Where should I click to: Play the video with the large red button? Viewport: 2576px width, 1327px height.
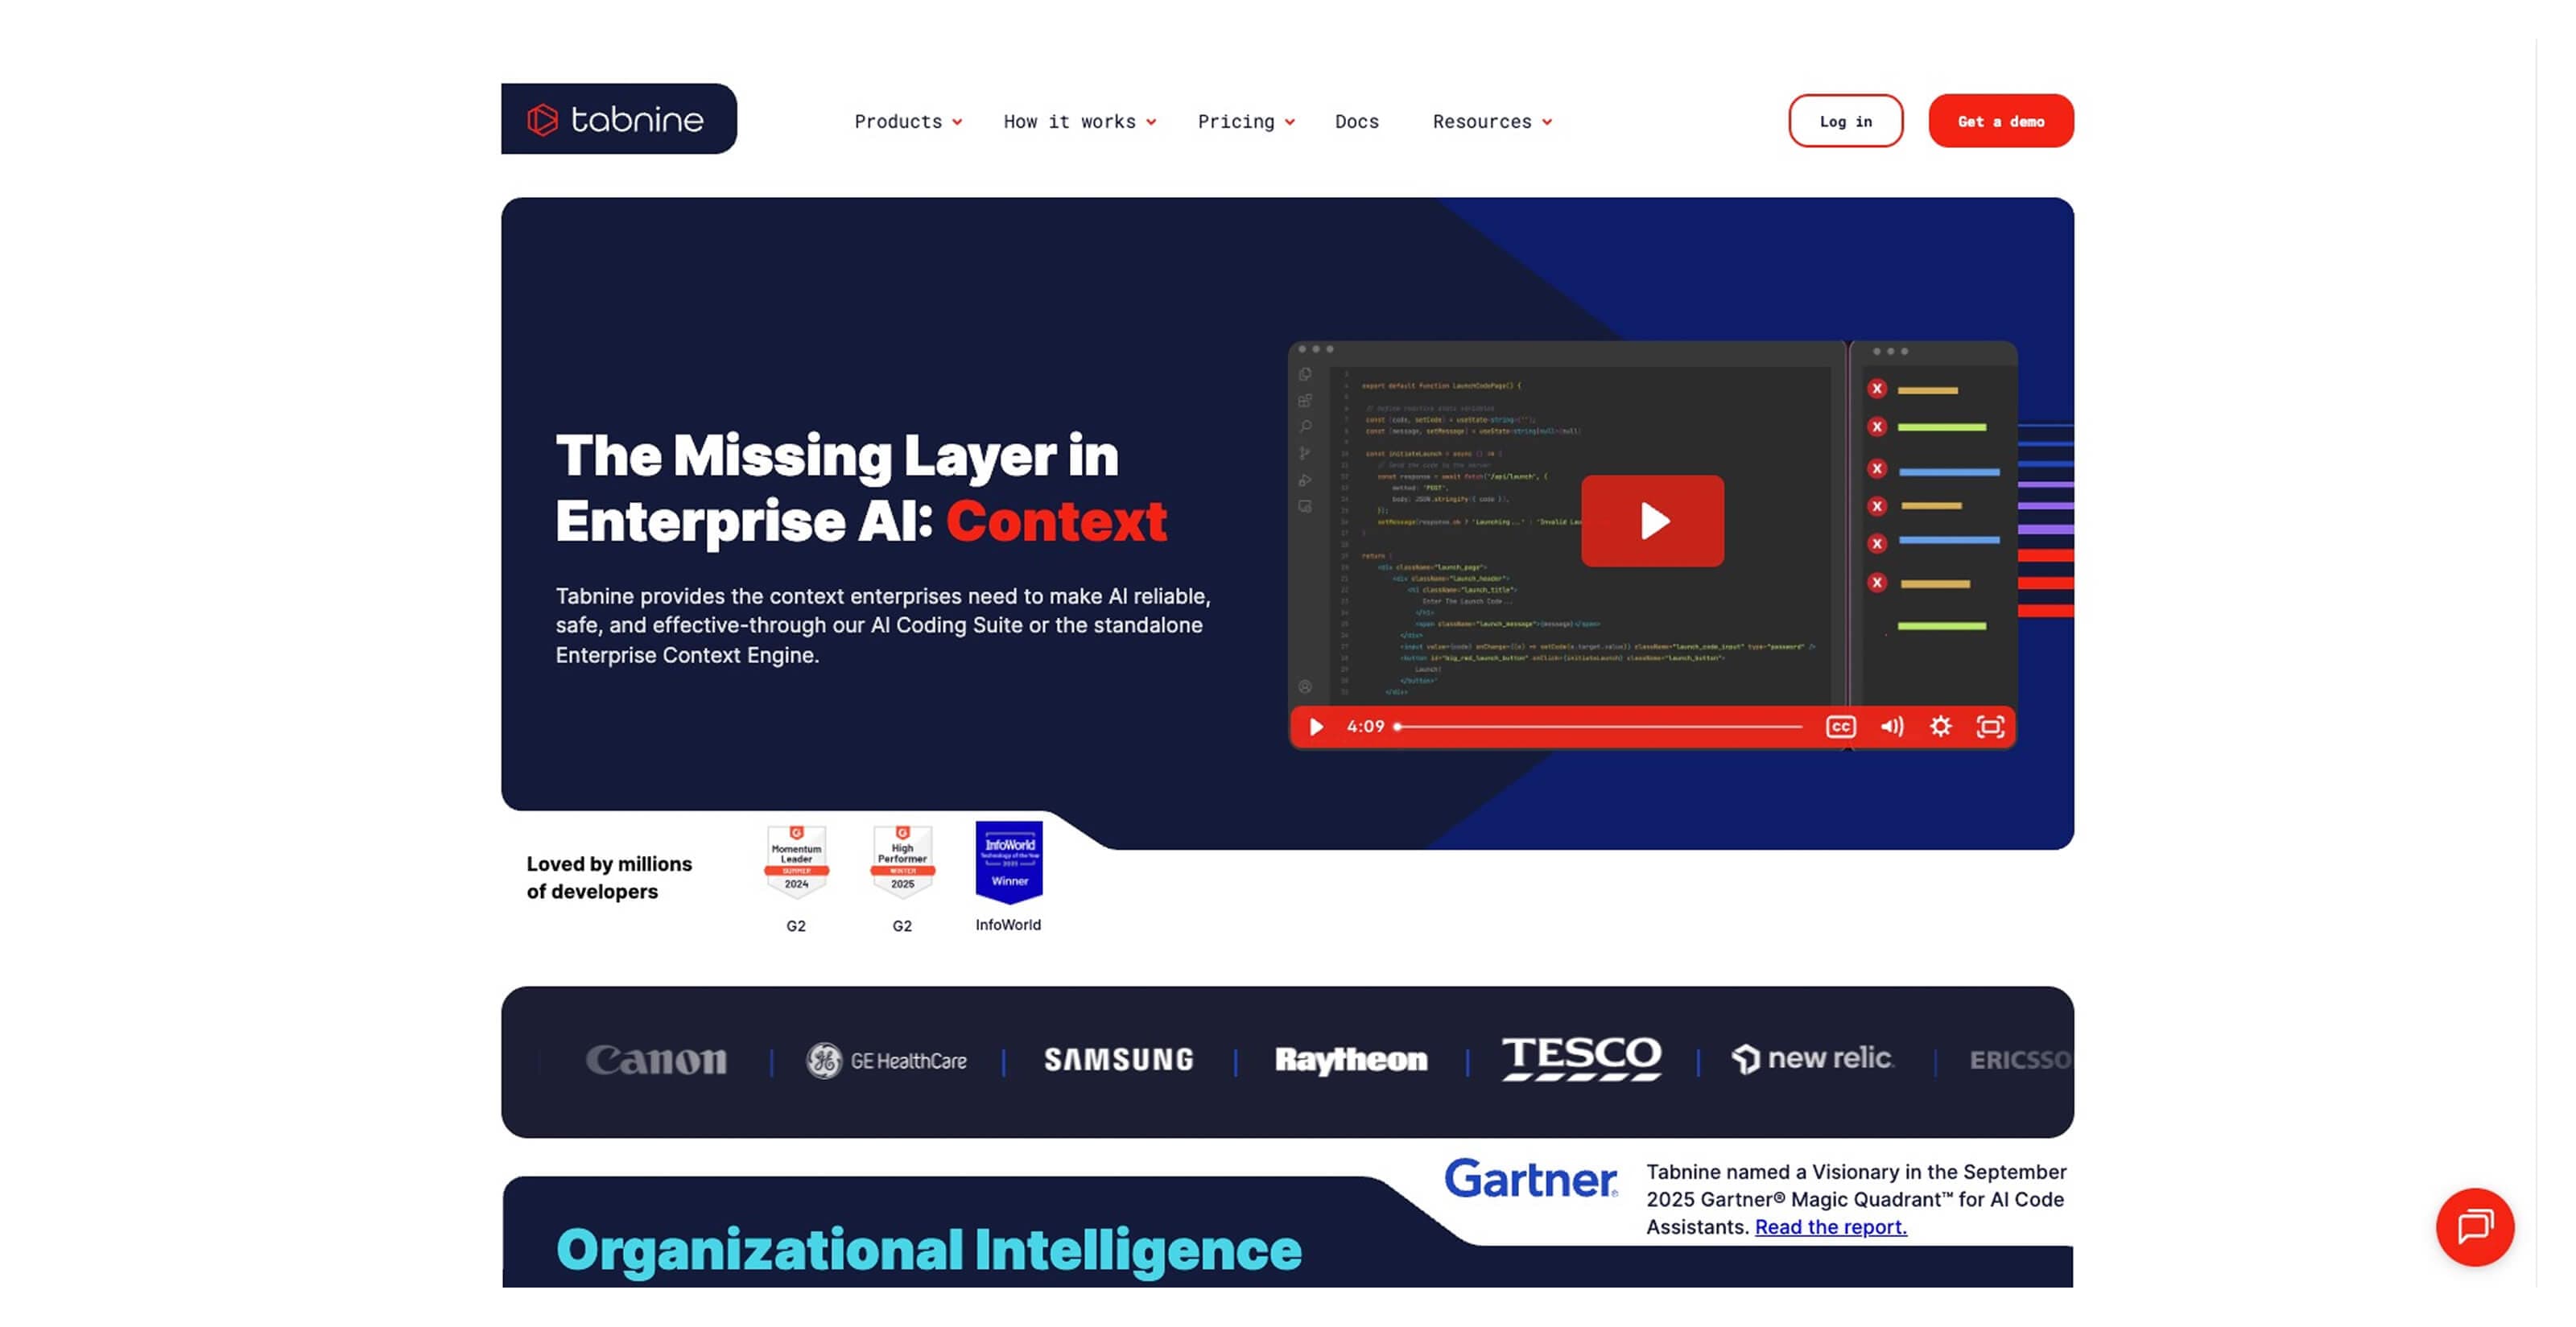tap(1652, 520)
